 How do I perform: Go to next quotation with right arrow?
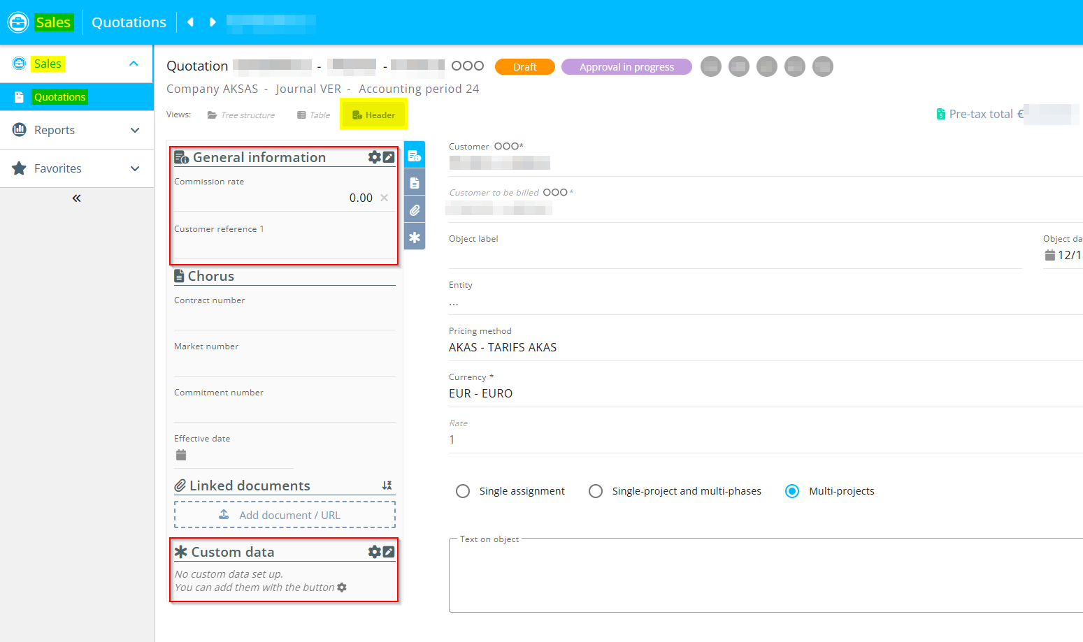pyautogui.click(x=213, y=22)
